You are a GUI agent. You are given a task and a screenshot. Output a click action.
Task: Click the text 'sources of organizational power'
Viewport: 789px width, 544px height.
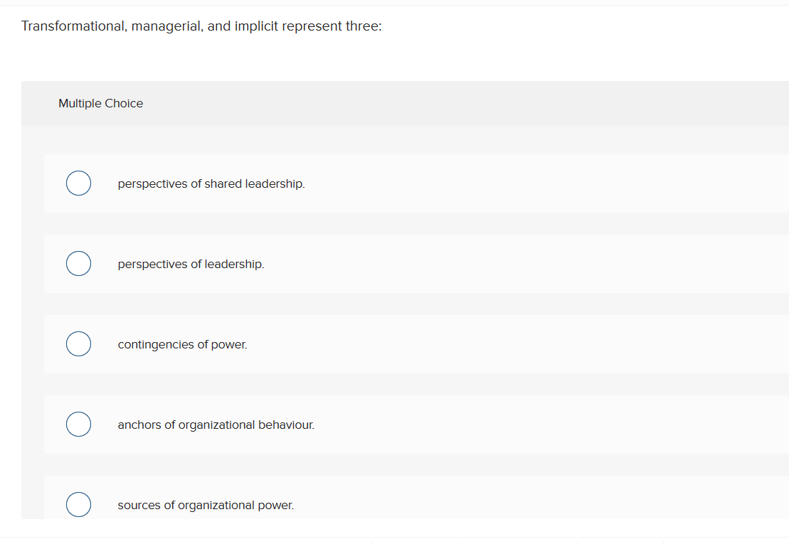tap(206, 505)
